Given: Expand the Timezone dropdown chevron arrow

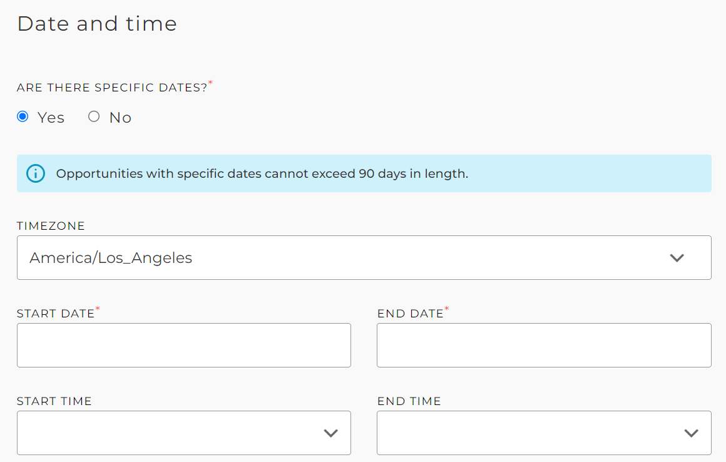Looking at the screenshot, I should point(677,258).
